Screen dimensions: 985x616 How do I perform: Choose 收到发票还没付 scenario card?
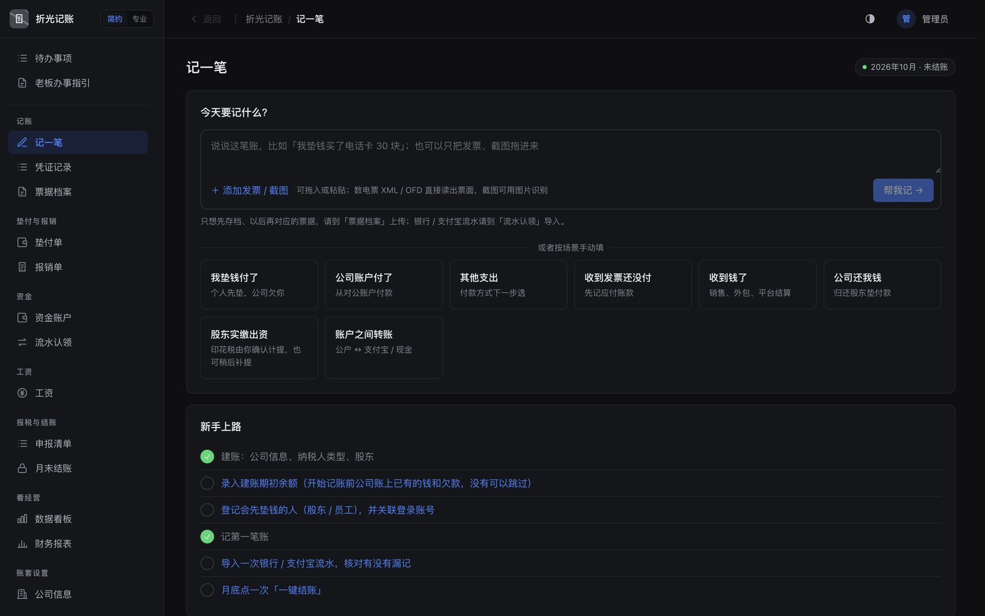[633, 285]
